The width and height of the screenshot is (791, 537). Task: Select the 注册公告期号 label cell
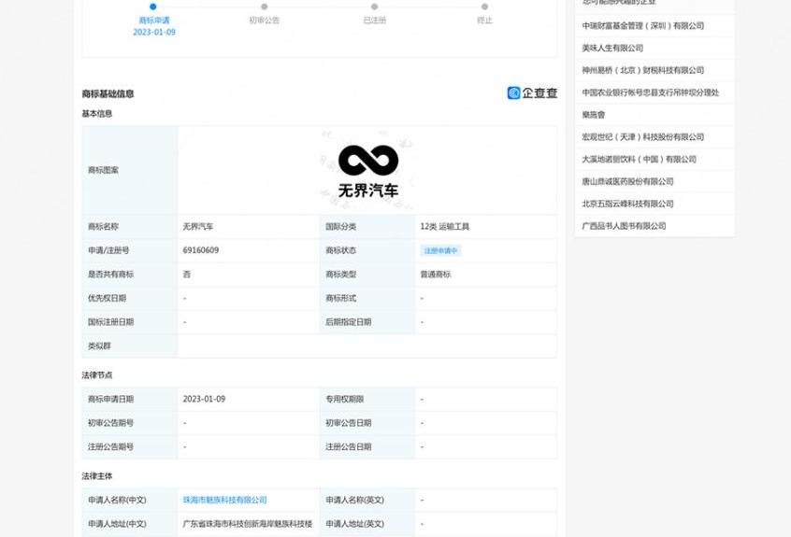(130, 446)
